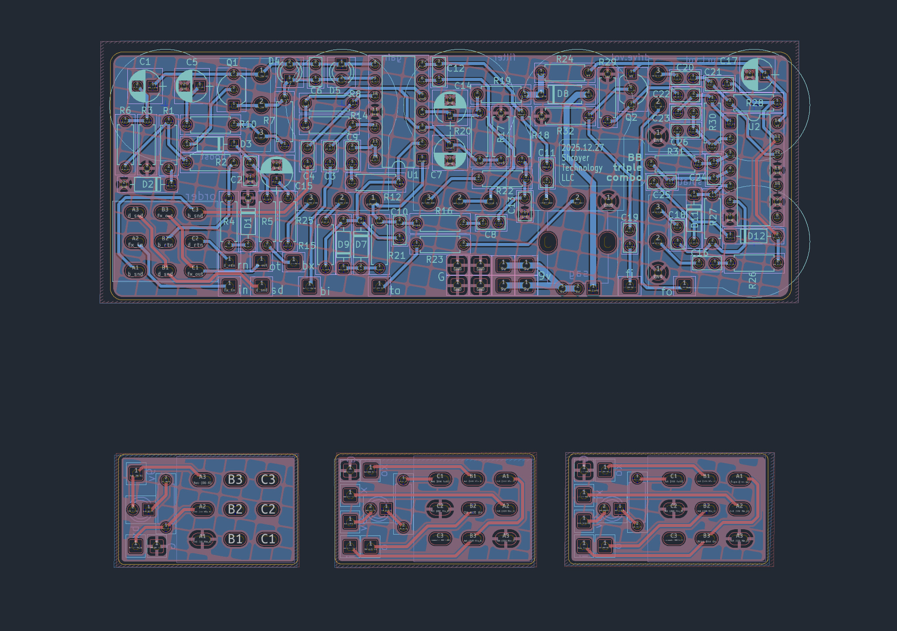Select the D5 LED reference label
The height and width of the screenshot is (631, 897).
pos(335,91)
